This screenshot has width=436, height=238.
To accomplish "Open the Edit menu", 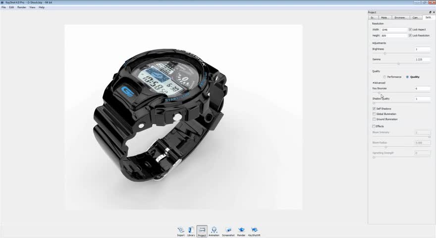I will coord(11,7).
